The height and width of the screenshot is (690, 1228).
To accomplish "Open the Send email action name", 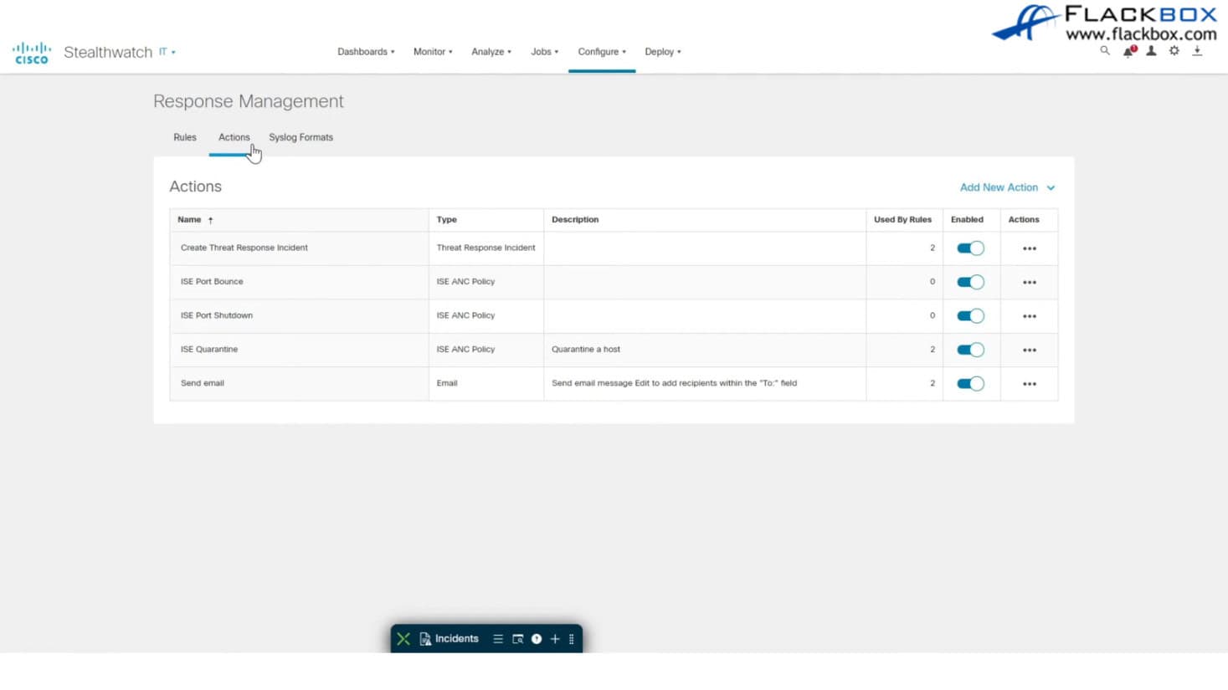I will coord(203,383).
